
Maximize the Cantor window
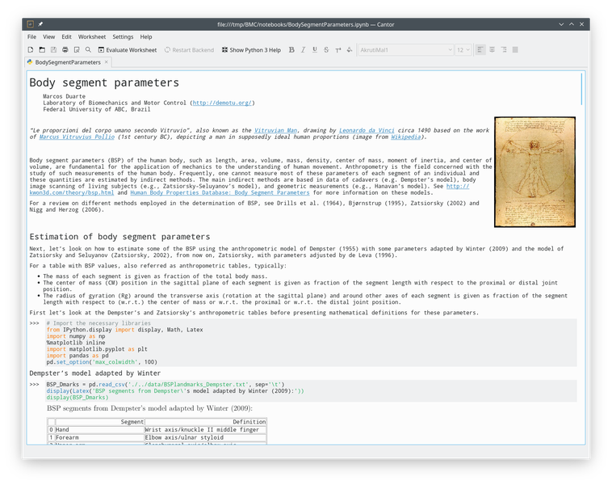coord(572,24)
